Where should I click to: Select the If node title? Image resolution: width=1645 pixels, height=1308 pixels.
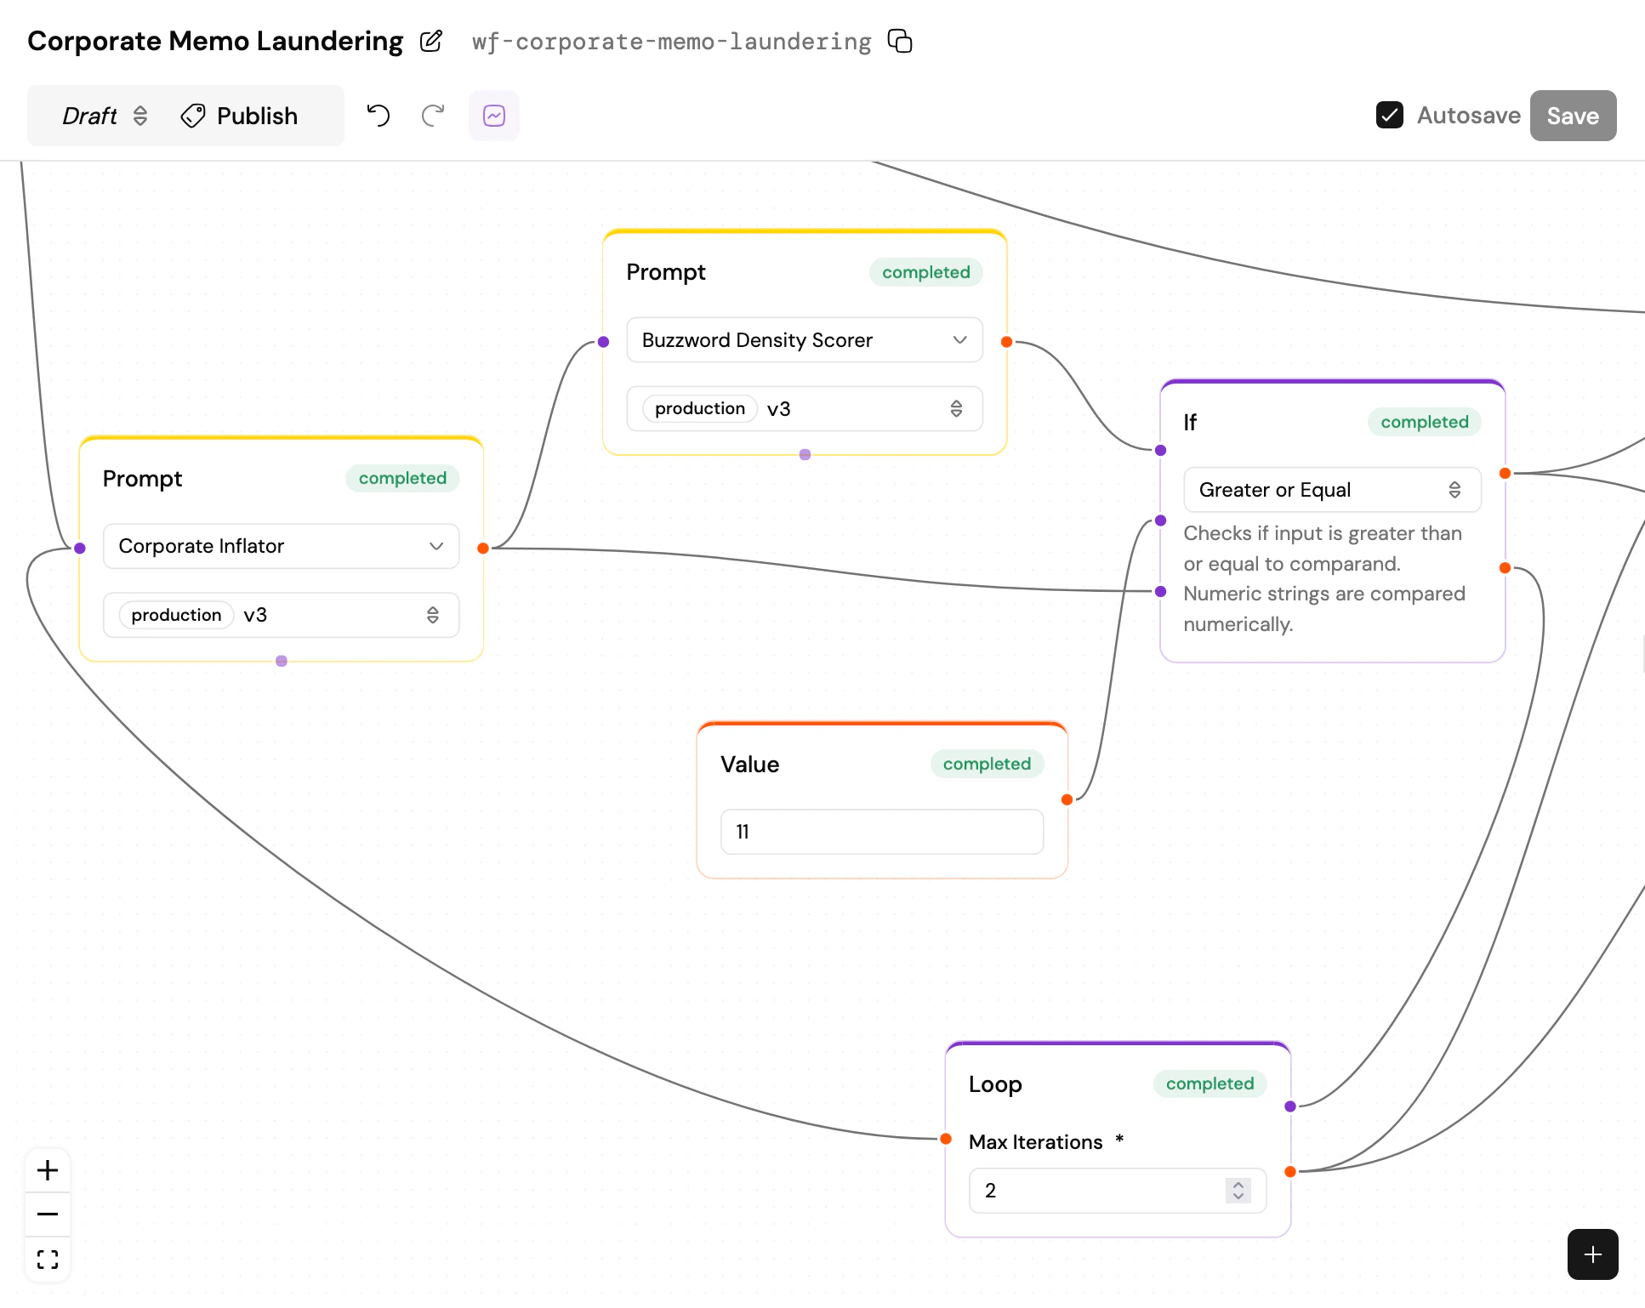pos(1190,422)
